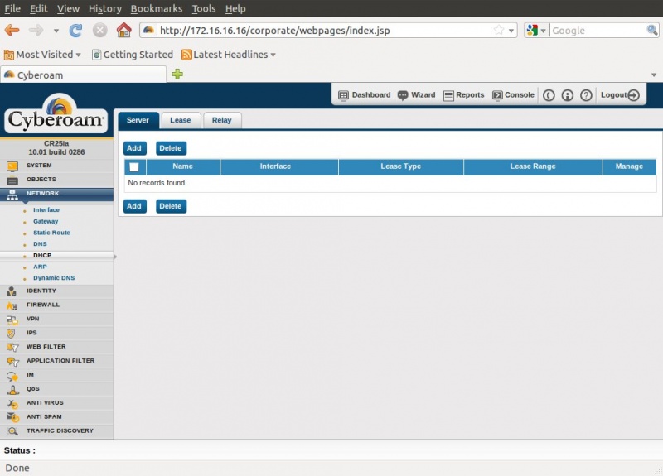Click the Dashboard icon in top toolbar
Image resolution: width=663 pixels, height=476 pixels.
coord(344,95)
